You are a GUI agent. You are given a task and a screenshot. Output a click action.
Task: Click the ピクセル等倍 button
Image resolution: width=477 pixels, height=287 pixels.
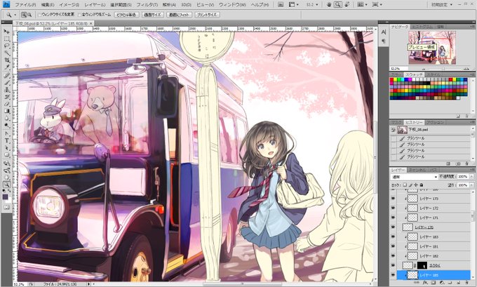coord(126,15)
